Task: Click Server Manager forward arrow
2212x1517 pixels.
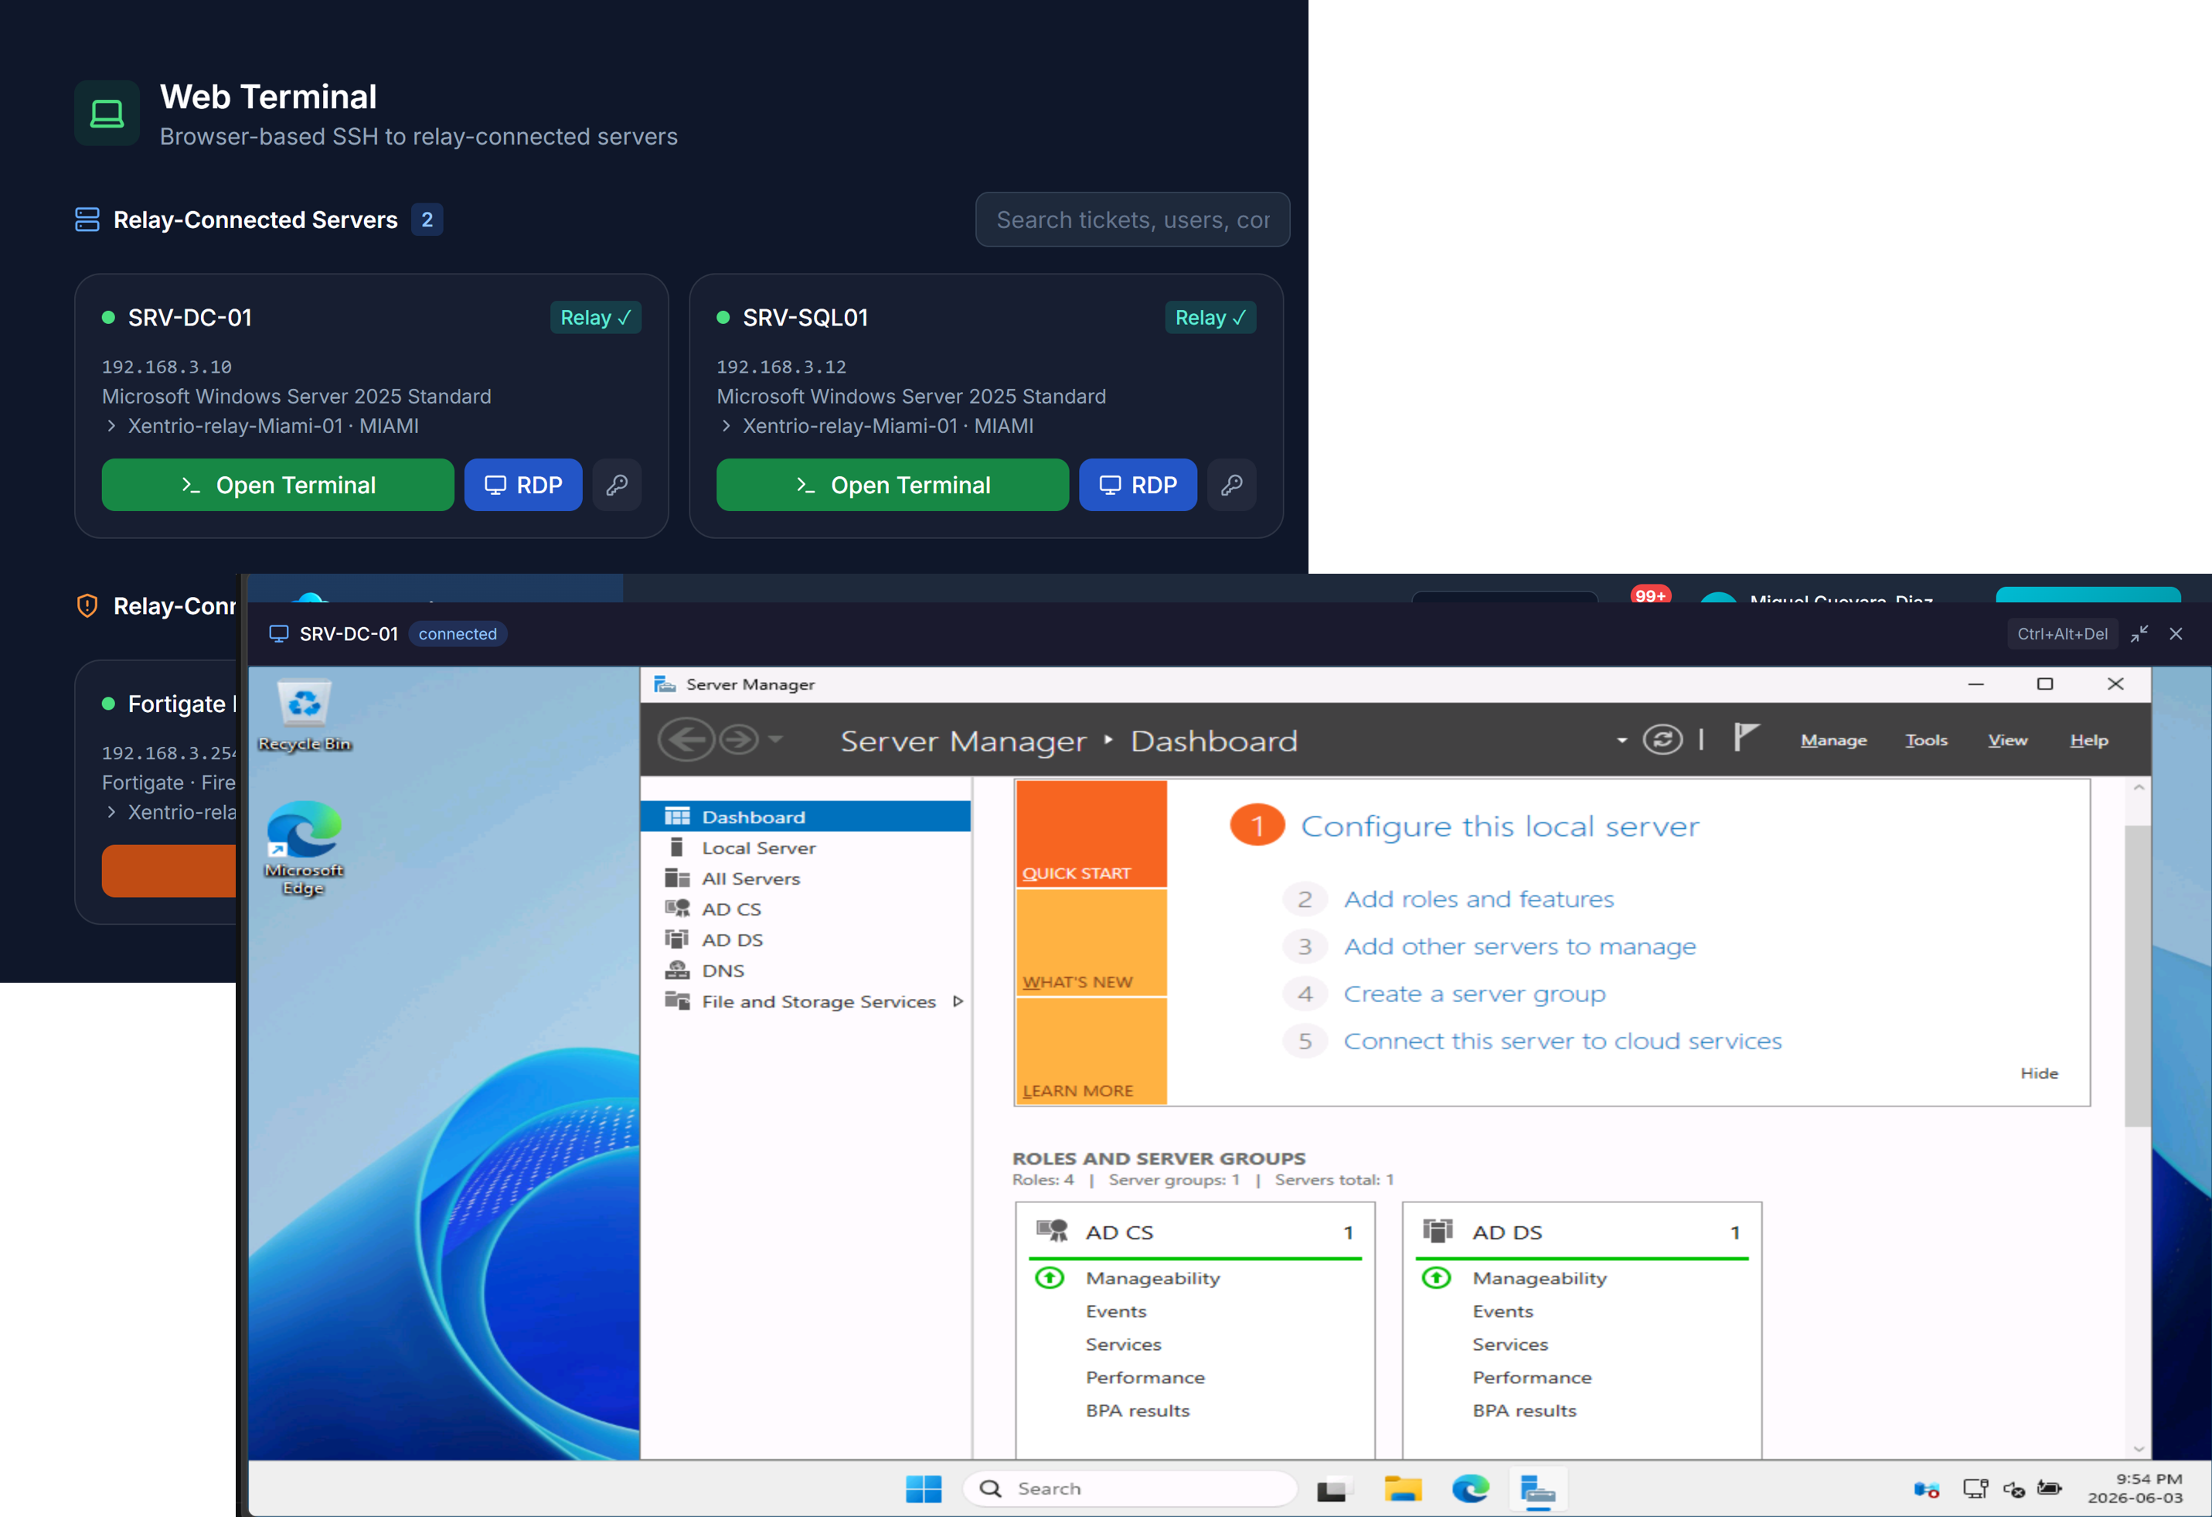Action: (x=739, y=740)
